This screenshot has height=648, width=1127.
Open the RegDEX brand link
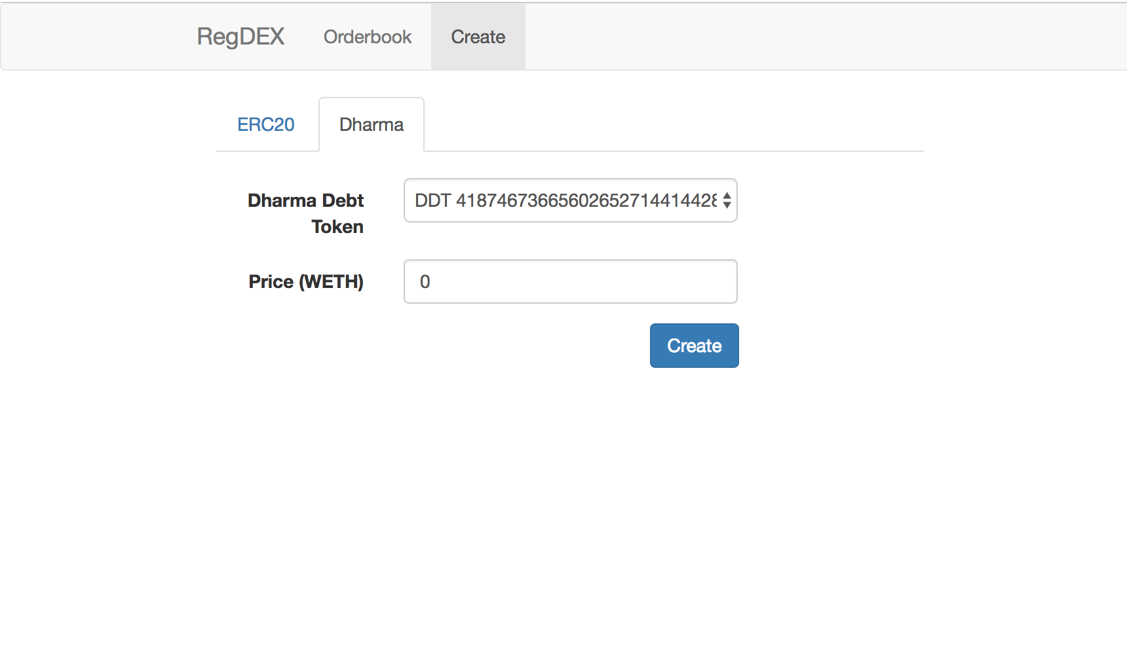[240, 37]
